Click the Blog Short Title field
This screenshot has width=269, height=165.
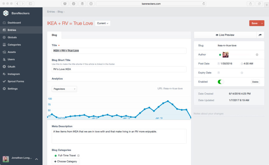point(119,69)
